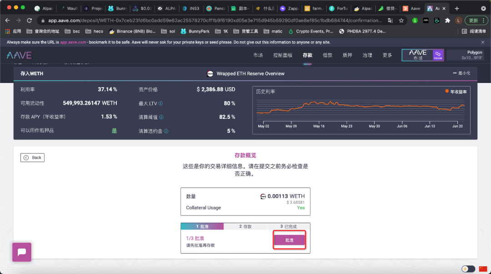Open the 更多 navigation dropdown

386,55
